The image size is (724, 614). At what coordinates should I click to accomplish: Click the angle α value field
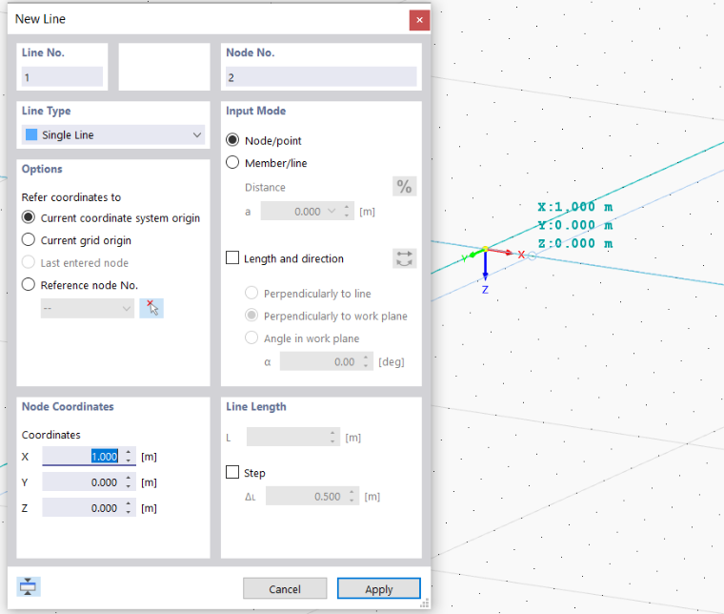click(326, 361)
